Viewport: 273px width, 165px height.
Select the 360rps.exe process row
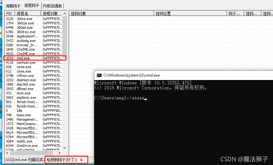pyautogui.click(x=33, y=23)
